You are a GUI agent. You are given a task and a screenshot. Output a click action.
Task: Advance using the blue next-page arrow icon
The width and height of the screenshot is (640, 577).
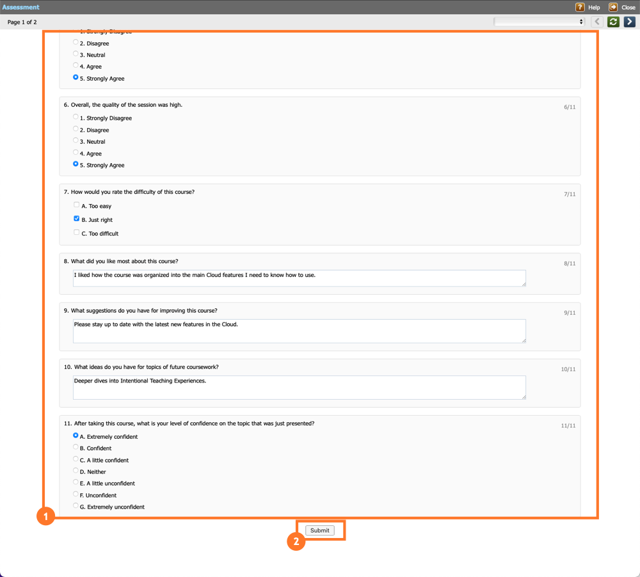[x=628, y=21]
